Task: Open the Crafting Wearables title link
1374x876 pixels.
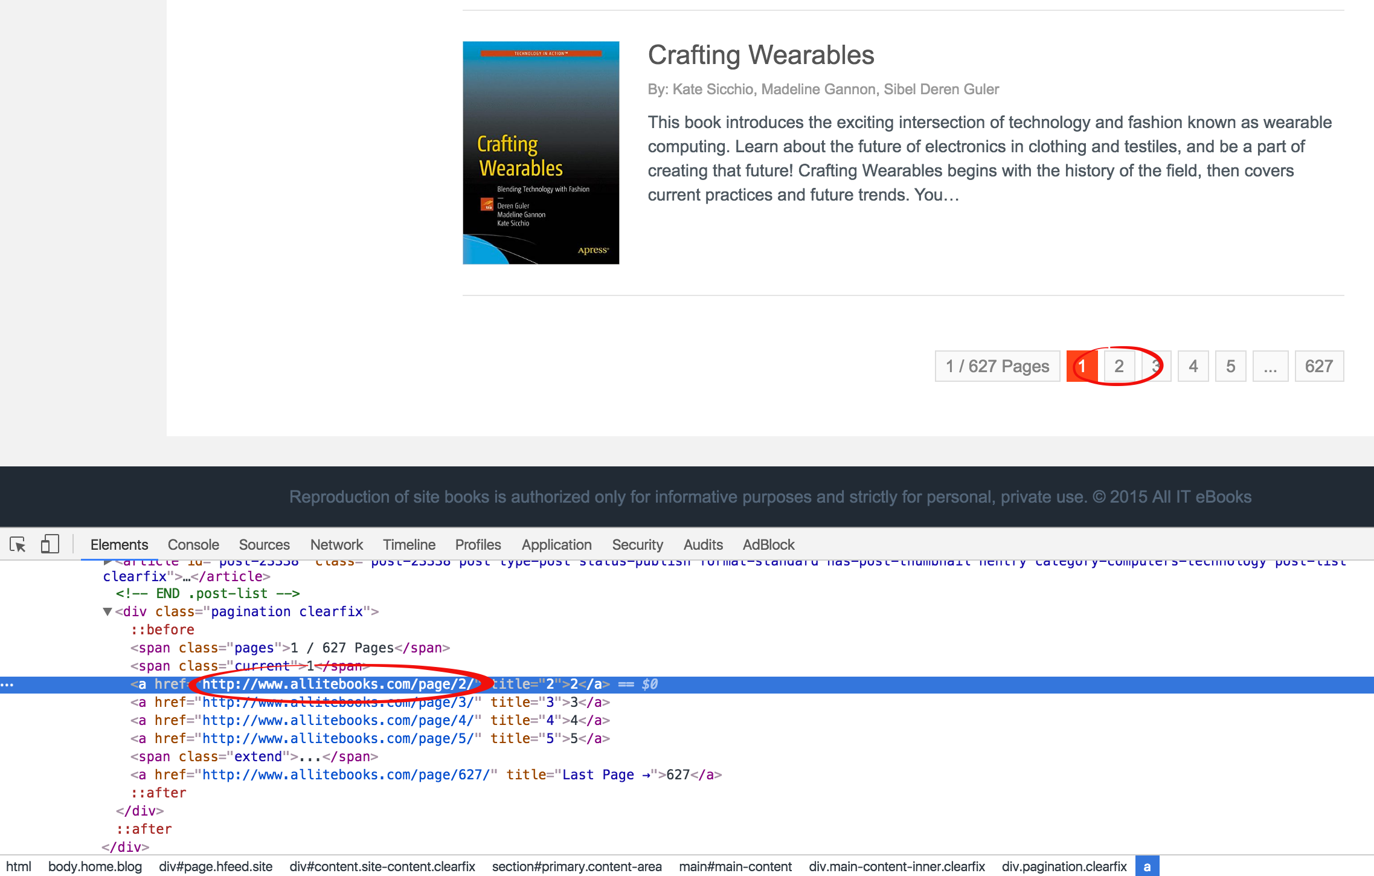Action: [761, 55]
